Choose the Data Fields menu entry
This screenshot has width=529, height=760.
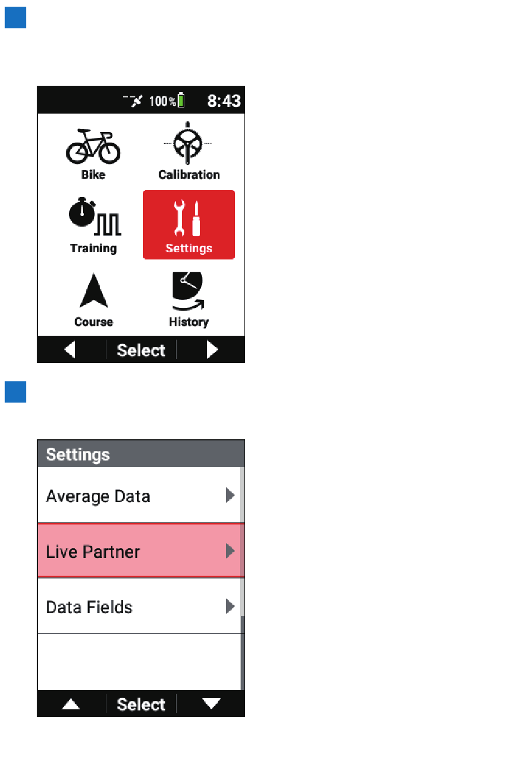pos(139,606)
